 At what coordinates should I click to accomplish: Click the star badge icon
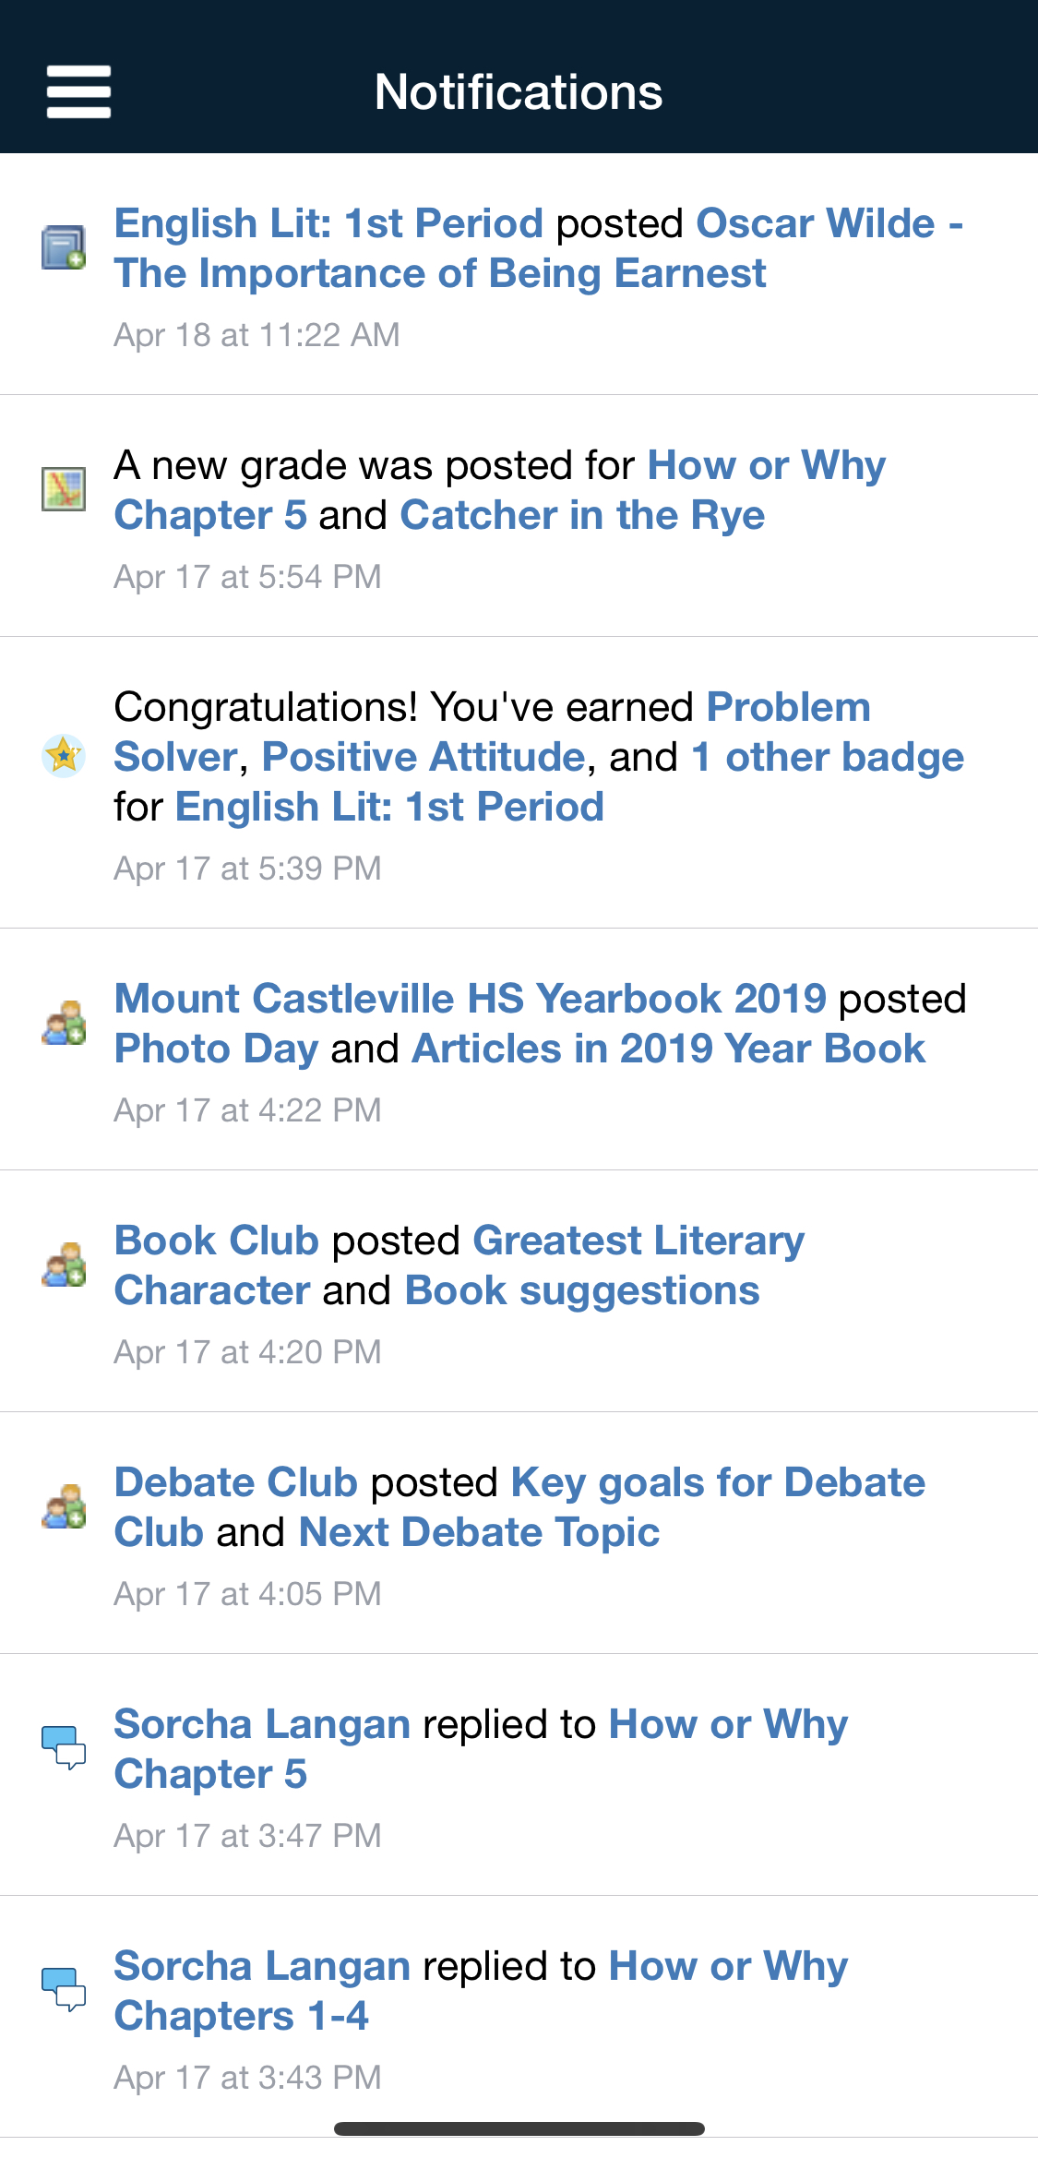click(64, 756)
